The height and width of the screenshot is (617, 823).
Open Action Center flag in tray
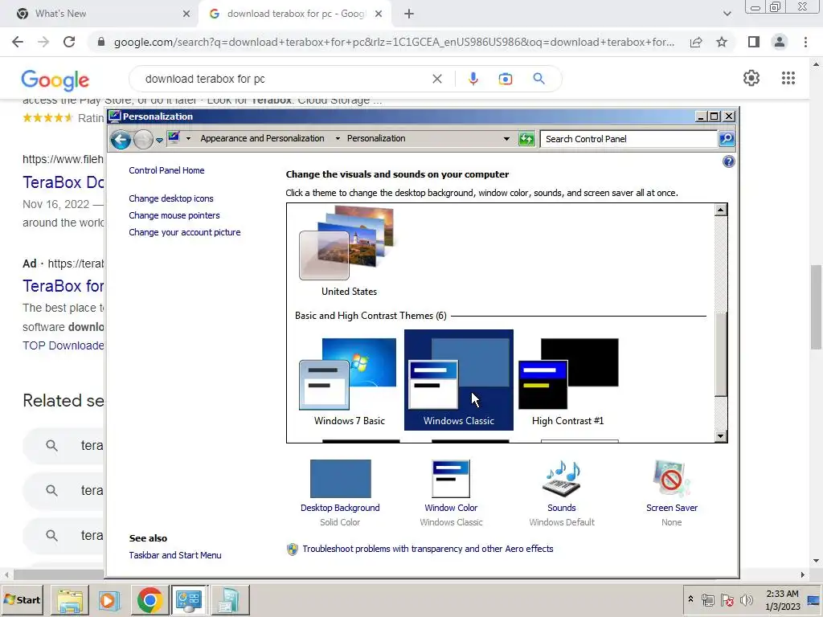coord(727,599)
